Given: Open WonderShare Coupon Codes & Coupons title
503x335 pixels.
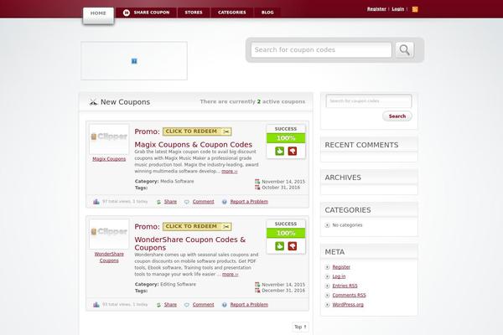Looking at the screenshot, I should pyautogui.click(x=190, y=244).
